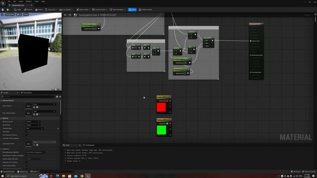This screenshot has width=317, height=178.
Task: Toggle Cast Dynamic Shadow As Masked checkbox
Action: click(x=26, y=156)
